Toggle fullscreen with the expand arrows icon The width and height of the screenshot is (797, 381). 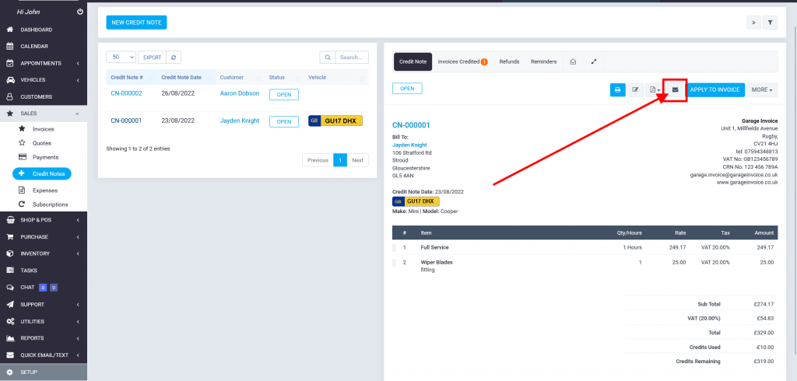(594, 61)
